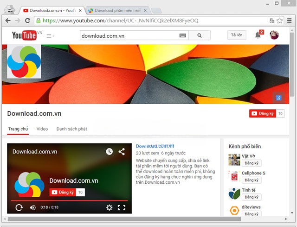Click the Download.com.vn title overlay in the video
Screen dimensions: 297x227
pyautogui.click(x=35, y=152)
